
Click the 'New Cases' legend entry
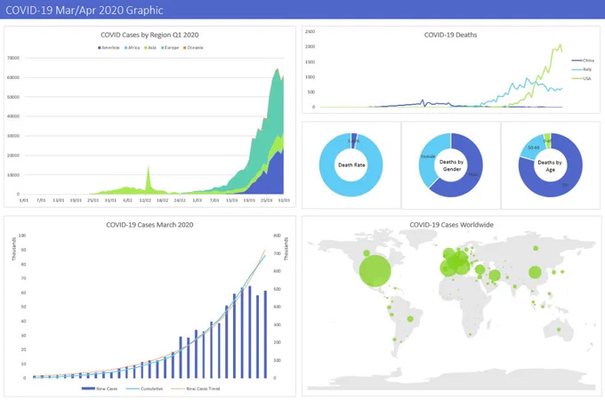pos(100,388)
